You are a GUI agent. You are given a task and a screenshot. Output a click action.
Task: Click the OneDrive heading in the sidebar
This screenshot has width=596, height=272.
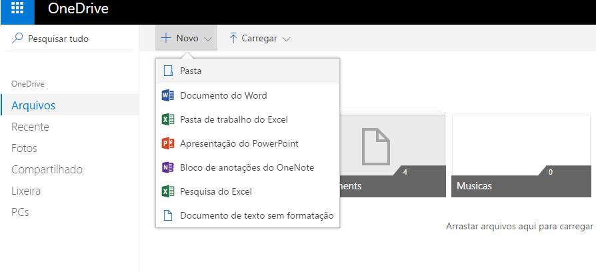[x=28, y=84]
